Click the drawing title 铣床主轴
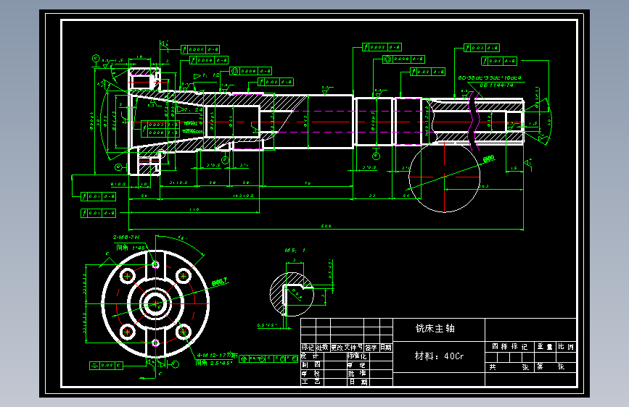 435,329
